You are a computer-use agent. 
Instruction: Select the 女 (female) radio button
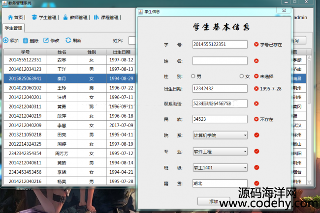241,76
